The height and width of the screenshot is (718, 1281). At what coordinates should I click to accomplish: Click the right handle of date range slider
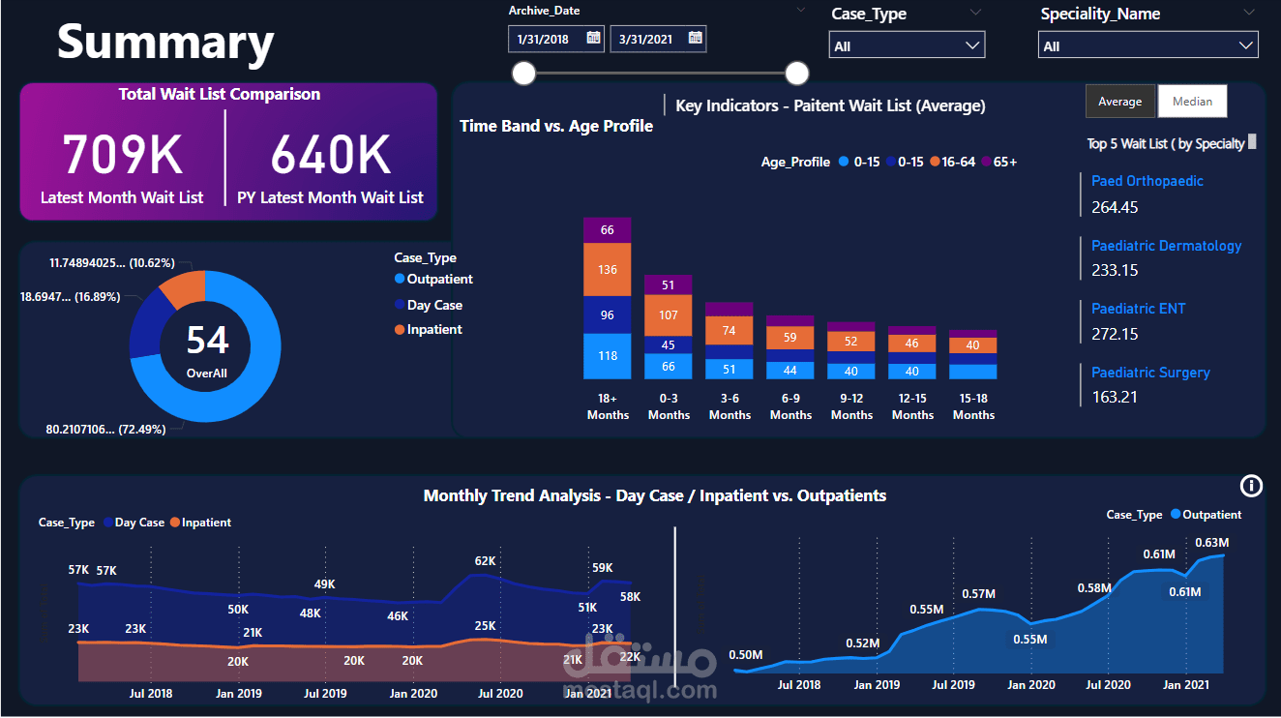pyautogui.click(x=797, y=73)
